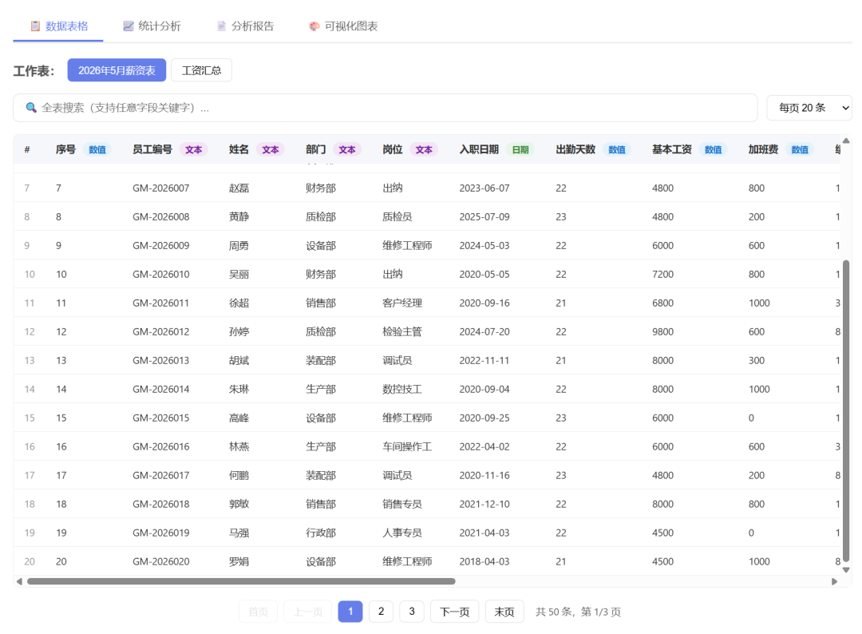Click the 序号 column header
This screenshot has width=862, height=634.
65,149
